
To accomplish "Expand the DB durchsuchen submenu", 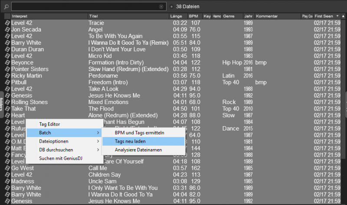I will pyautogui.click(x=97, y=150).
